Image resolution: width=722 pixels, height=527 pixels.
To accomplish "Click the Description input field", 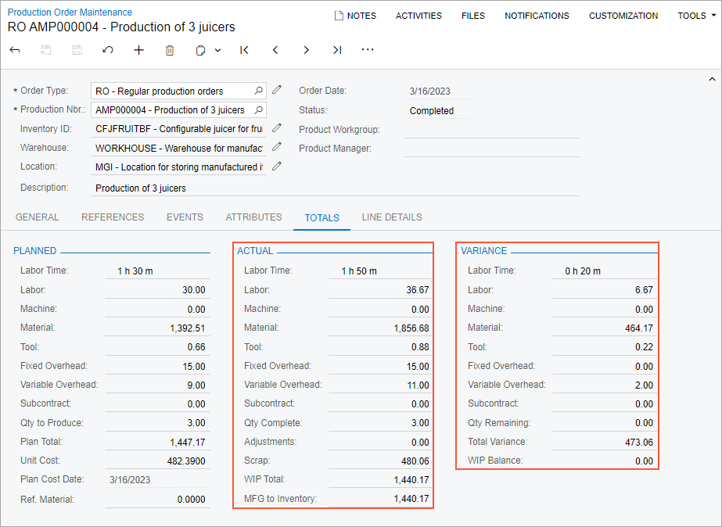I will click(335, 188).
